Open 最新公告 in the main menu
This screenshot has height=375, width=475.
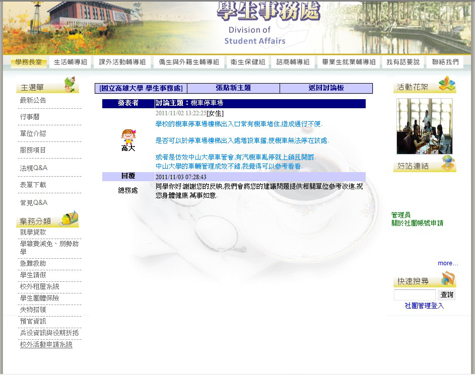33,100
